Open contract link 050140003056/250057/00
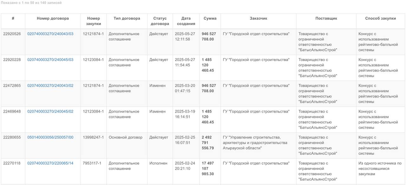The image size is (406, 185). point(50,137)
